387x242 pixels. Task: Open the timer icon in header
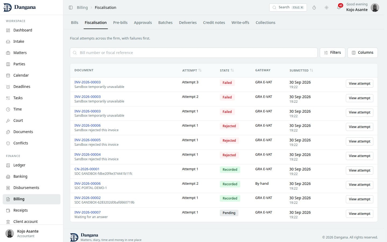coord(314,8)
